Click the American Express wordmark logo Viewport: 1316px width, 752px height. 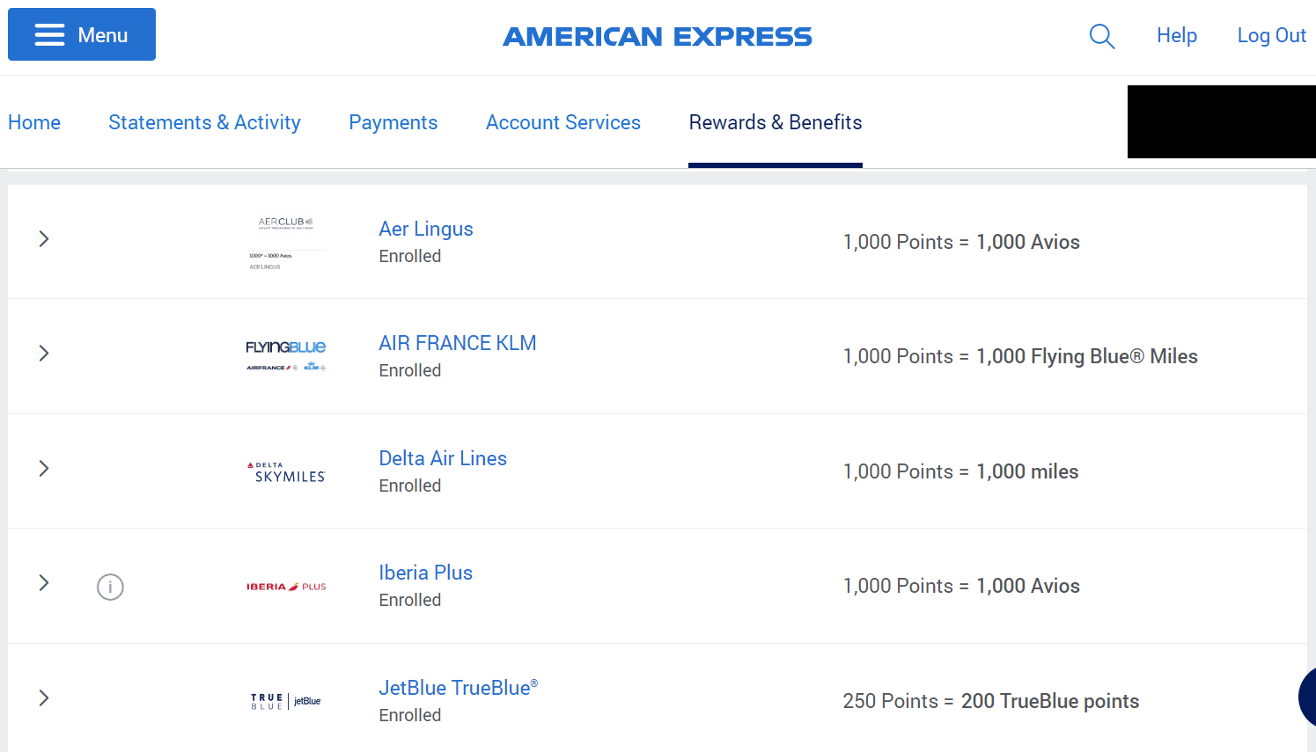657,36
